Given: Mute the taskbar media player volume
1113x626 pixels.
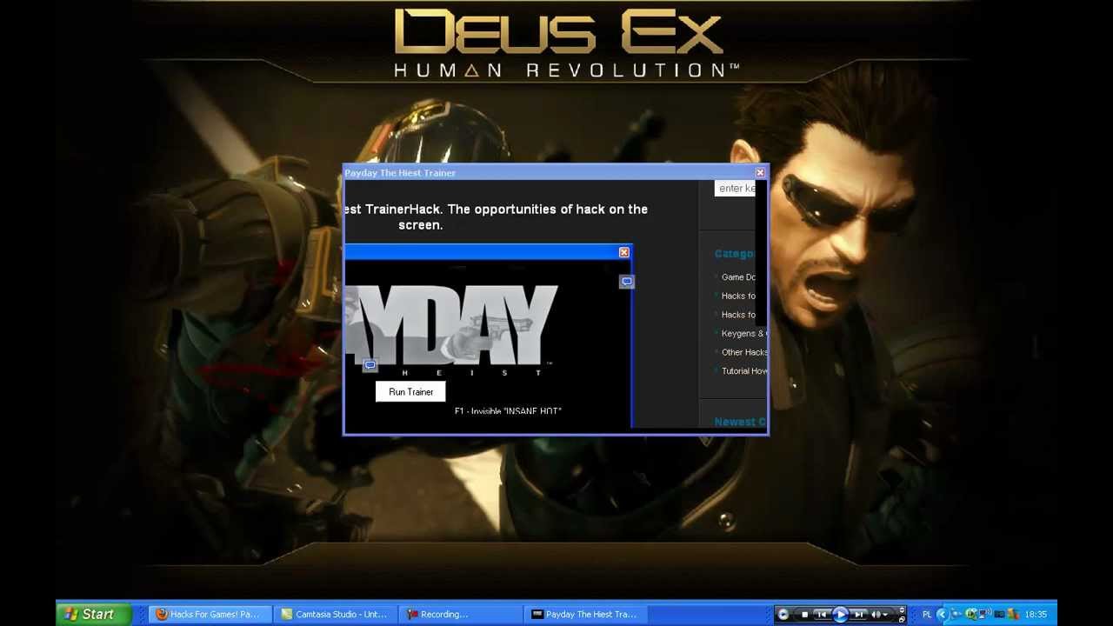Looking at the screenshot, I should pos(876,615).
